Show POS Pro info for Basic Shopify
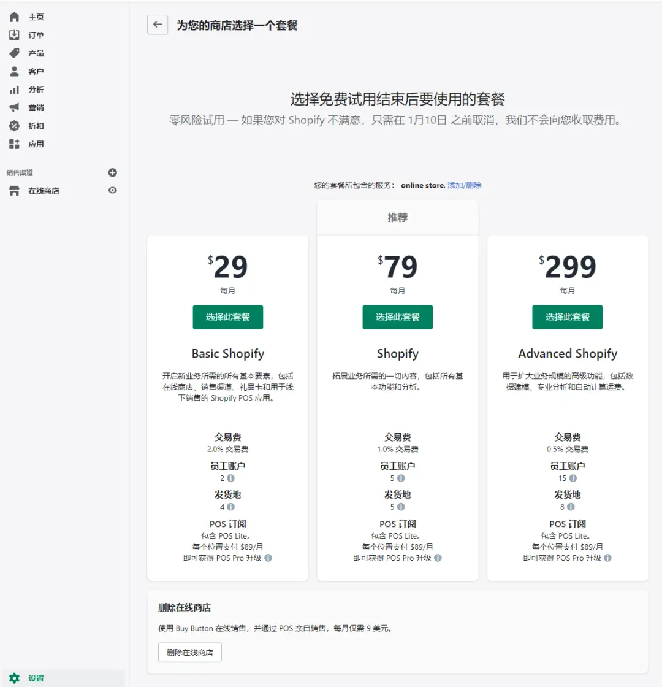Screen dimensions: 662x687 pos(268,558)
